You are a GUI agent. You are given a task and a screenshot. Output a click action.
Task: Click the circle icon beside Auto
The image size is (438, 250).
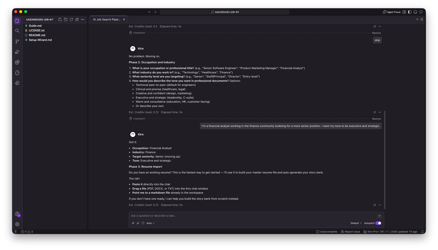(x=143, y=223)
